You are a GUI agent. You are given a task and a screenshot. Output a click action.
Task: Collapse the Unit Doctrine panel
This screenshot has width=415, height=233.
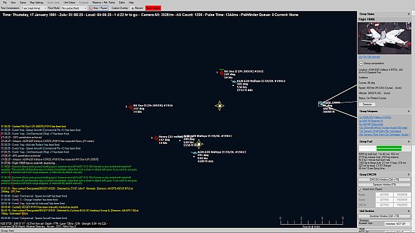pos(409,211)
